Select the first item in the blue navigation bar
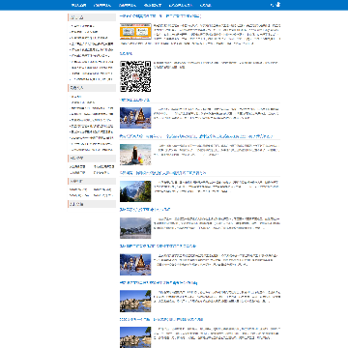This screenshot has width=348, height=348. pos(78,5)
